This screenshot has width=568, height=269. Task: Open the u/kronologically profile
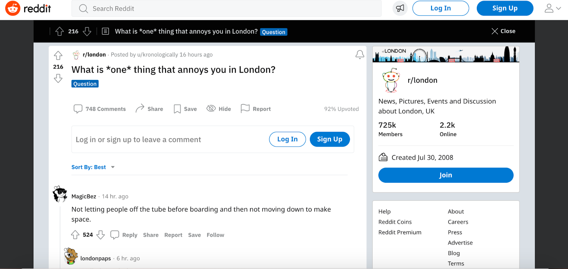158,55
